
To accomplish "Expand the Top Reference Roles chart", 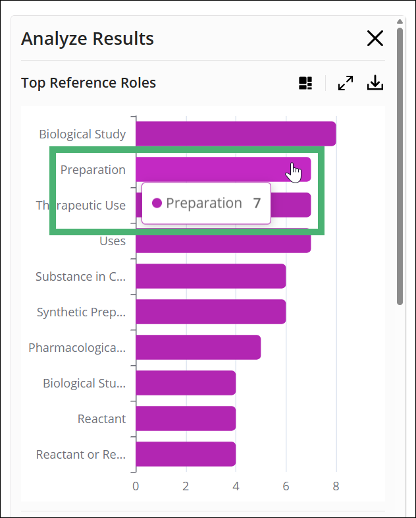I will coord(346,83).
